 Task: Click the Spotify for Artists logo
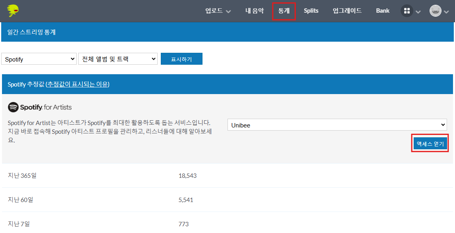(40, 107)
